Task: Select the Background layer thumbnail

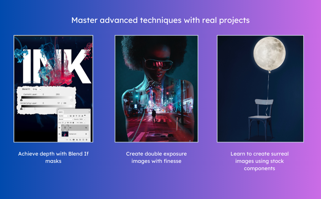Action: (x=65, y=134)
